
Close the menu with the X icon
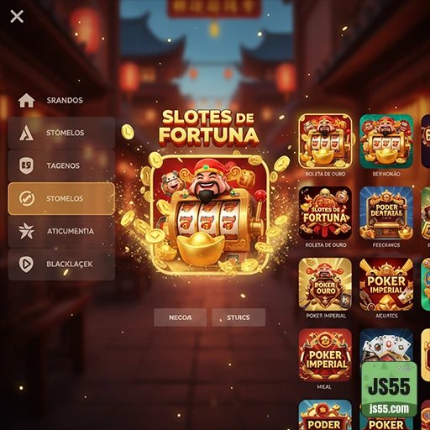[17, 17]
